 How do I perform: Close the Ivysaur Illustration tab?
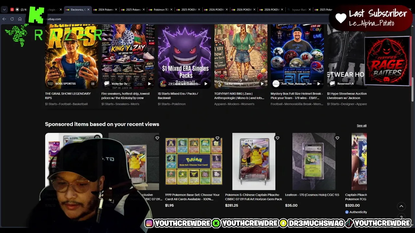(310, 10)
